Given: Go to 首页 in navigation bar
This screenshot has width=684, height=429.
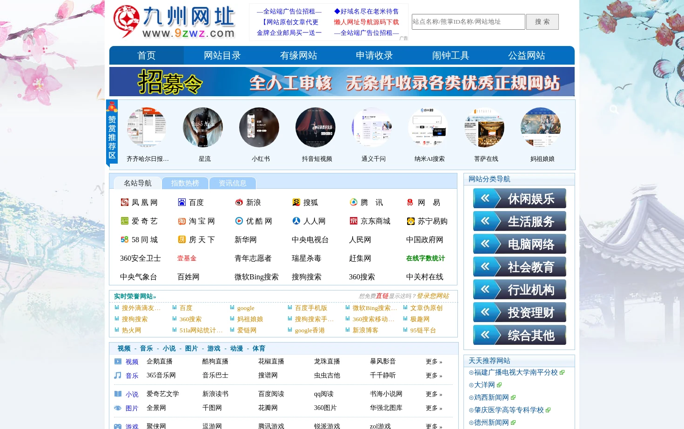Looking at the screenshot, I should pos(147,55).
